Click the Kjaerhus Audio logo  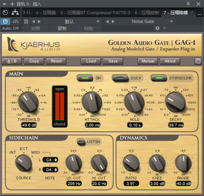point(34,44)
